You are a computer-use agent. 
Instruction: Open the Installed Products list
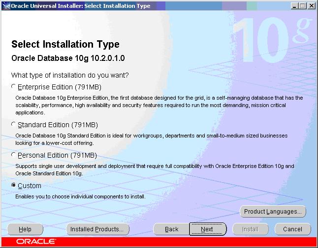tap(97, 229)
